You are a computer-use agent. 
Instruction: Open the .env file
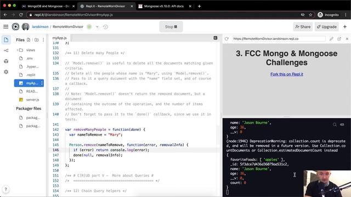(x=29, y=59)
